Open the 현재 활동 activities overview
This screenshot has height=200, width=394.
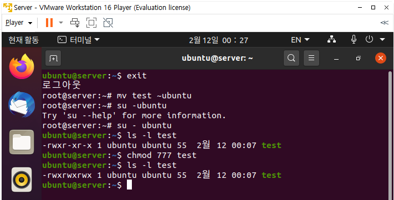coord(24,40)
